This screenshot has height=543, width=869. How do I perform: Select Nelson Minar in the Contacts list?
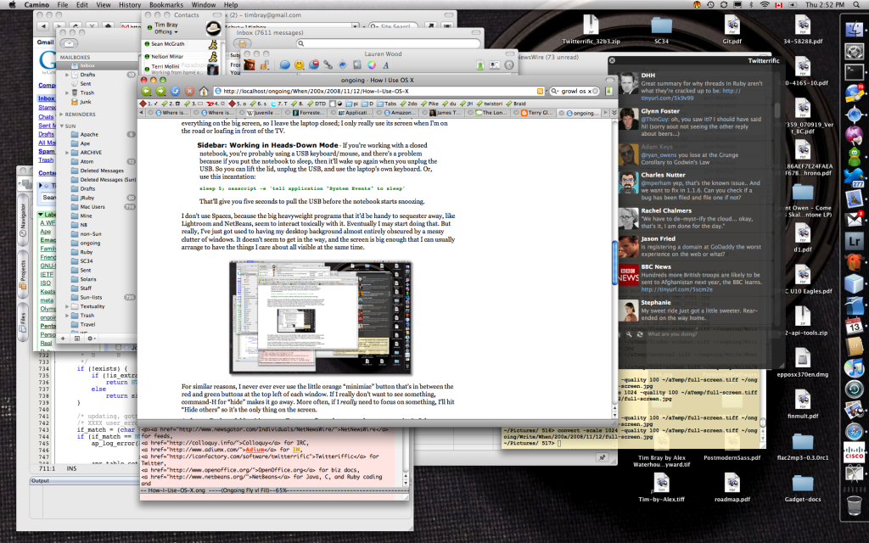pyautogui.click(x=182, y=57)
